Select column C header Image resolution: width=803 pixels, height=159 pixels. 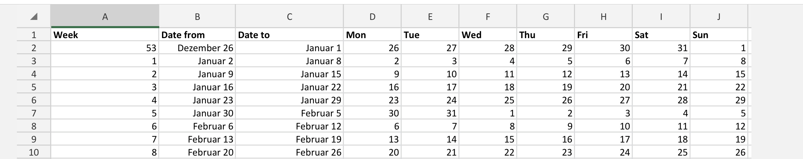pyautogui.click(x=289, y=17)
